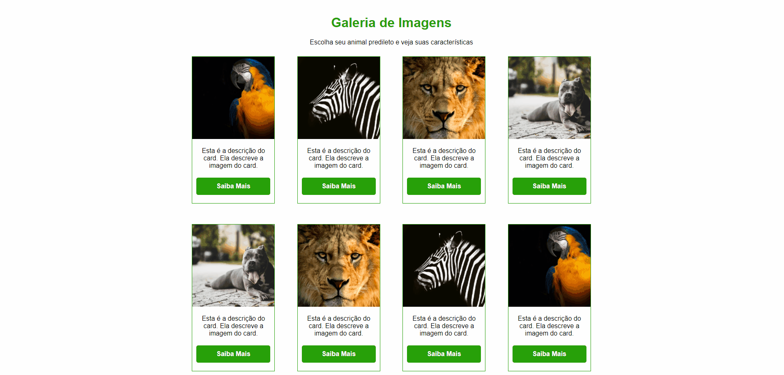The image size is (784, 375).
Task: Click the lion image in the bottom row
Action: [x=339, y=266]
